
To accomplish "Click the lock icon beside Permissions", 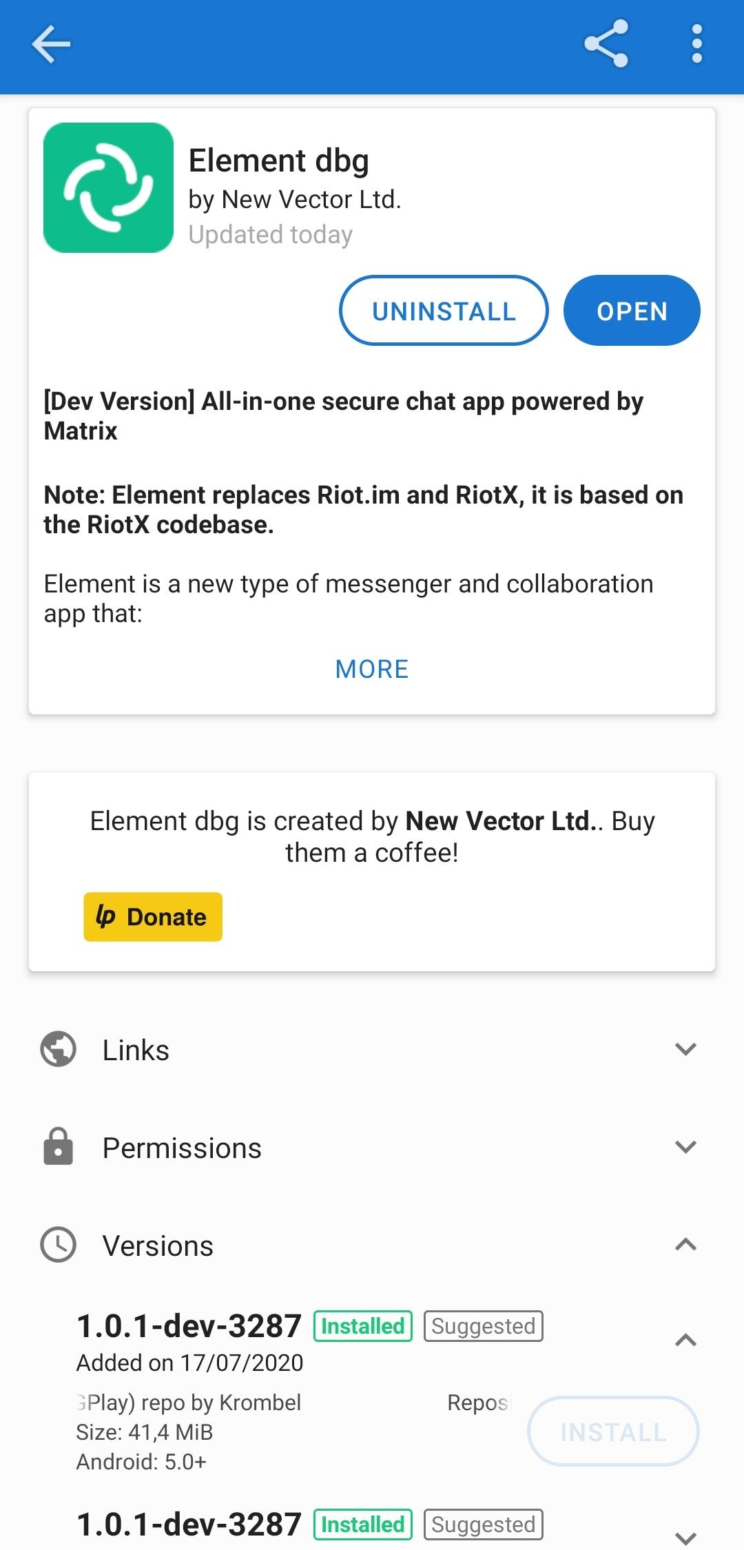I will click(x=59, y=1147).
